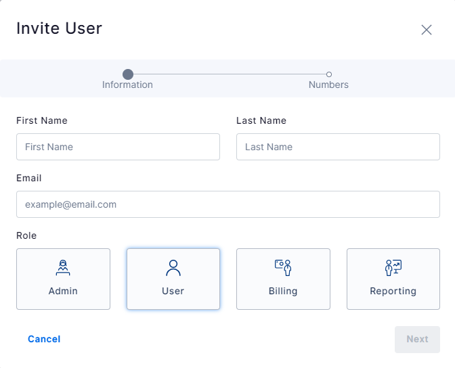The height and width of the screenshot is (368, 455).
Task: Click the Reporting role chart icon
Action: pos(393,268)
